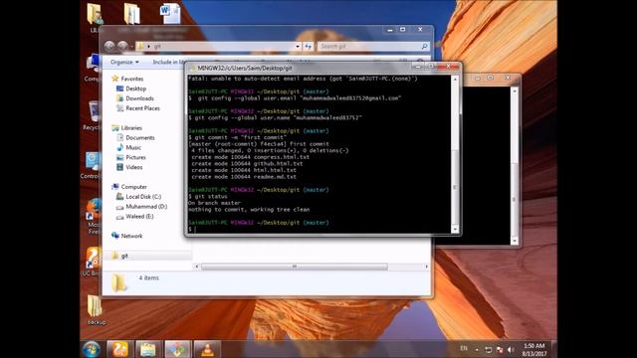The width and height of the screenshot is (637, 358).
Task: Click the 'create mode 100644 github.html.txt' line
Action: (247, 163)
